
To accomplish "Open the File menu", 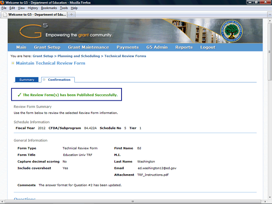I will 4,8.
